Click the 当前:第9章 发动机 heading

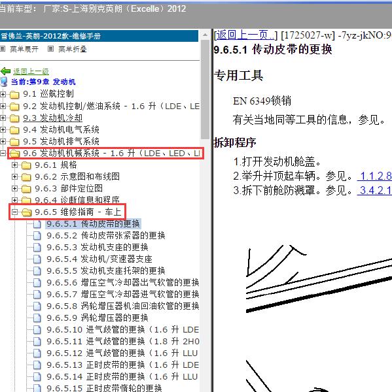tap(43, 82)
